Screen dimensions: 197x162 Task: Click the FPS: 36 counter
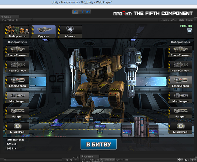click(x=186, y=26)
